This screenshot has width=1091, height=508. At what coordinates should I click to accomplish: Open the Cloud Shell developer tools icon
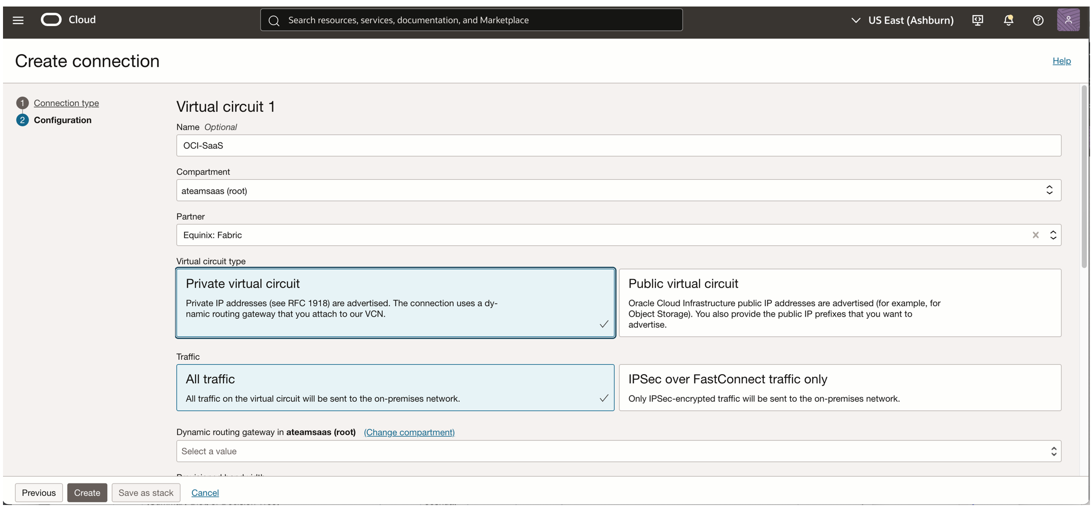pyautogui.click(x=977, y=20)
